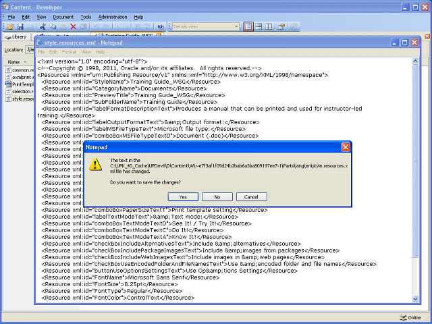Open the View menu in Developer window
This screenshot has width=432, height=324.
pos(41,17)
